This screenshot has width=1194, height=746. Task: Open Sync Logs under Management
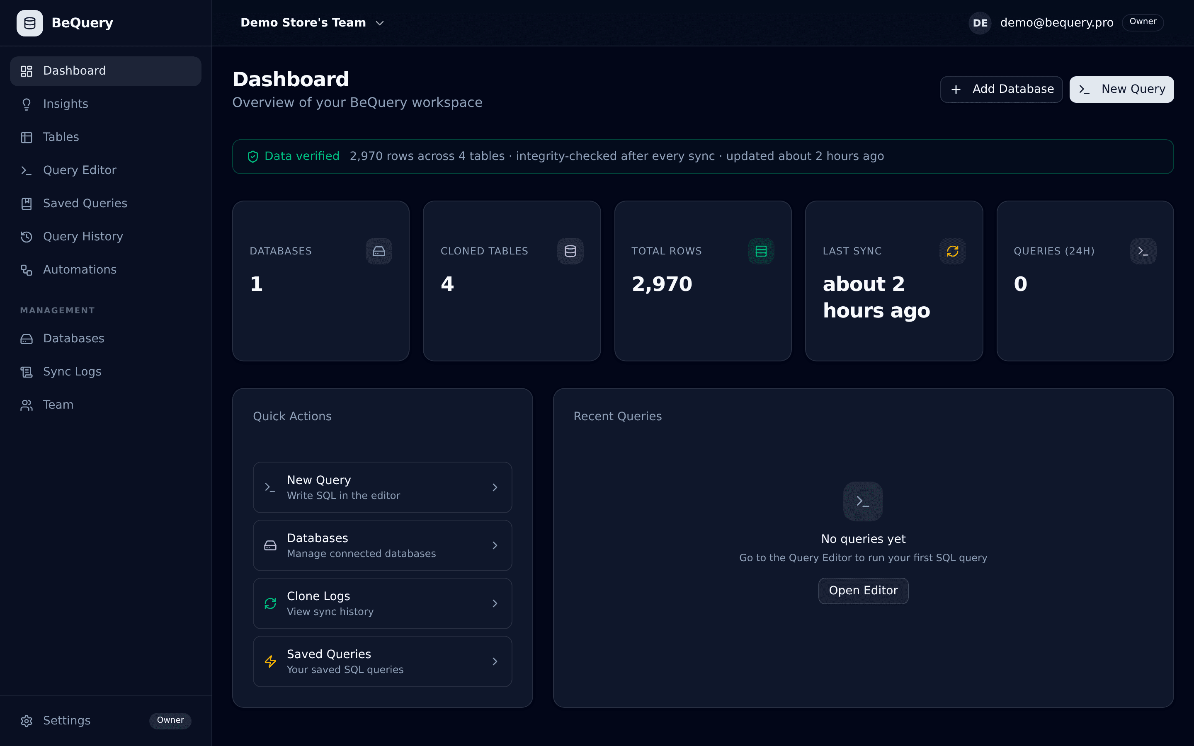[106, 371]
